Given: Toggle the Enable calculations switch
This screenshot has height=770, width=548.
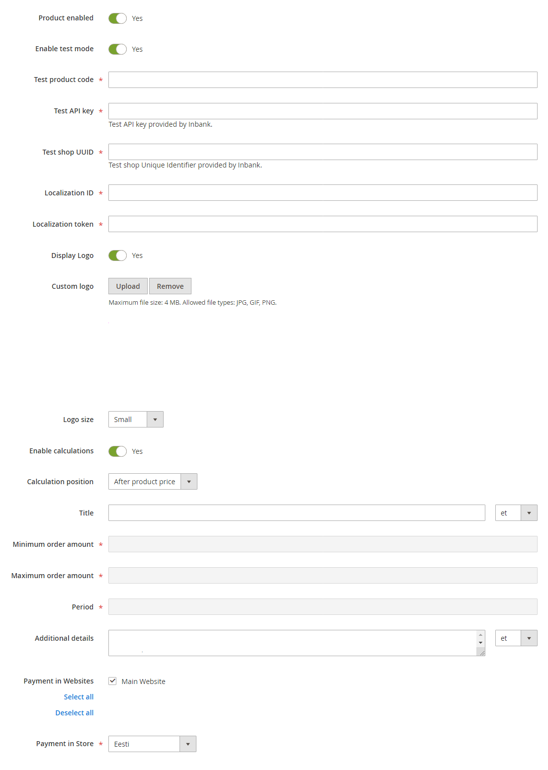Looking at the screenshot, I should tap(117, 451).
